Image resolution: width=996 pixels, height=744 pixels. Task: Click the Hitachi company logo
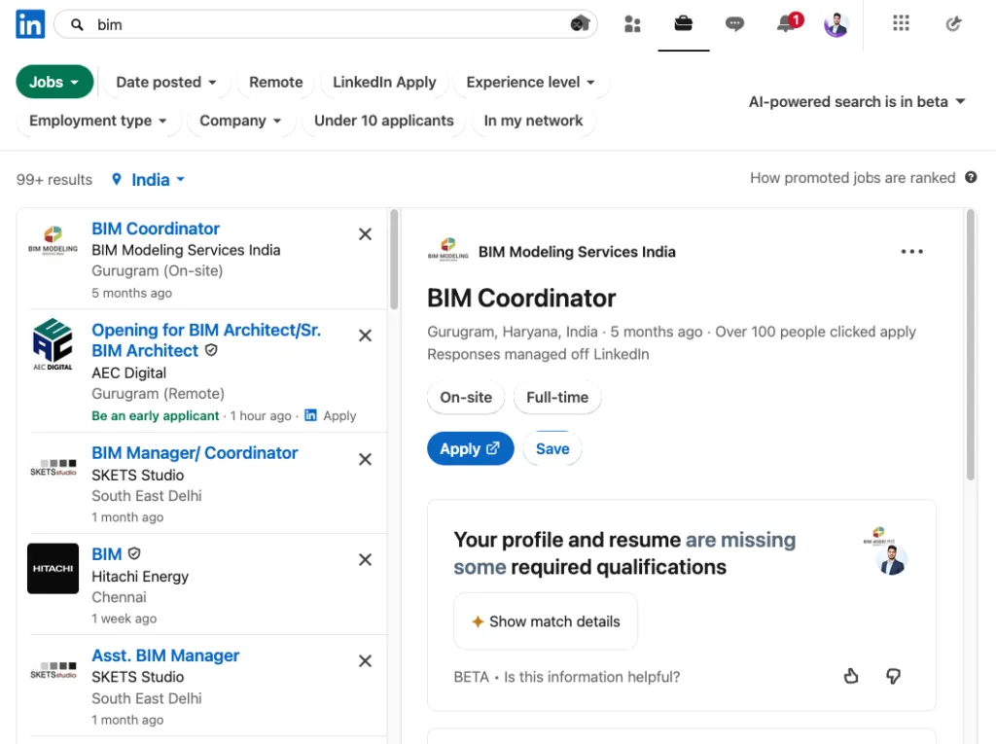53,568
